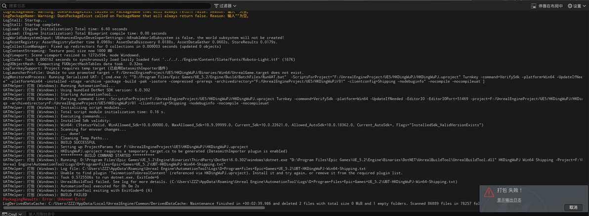The height and width of the screenshot is (216, 589).
Task: Click the magnifier icon in log search
Action: point(5,6)
